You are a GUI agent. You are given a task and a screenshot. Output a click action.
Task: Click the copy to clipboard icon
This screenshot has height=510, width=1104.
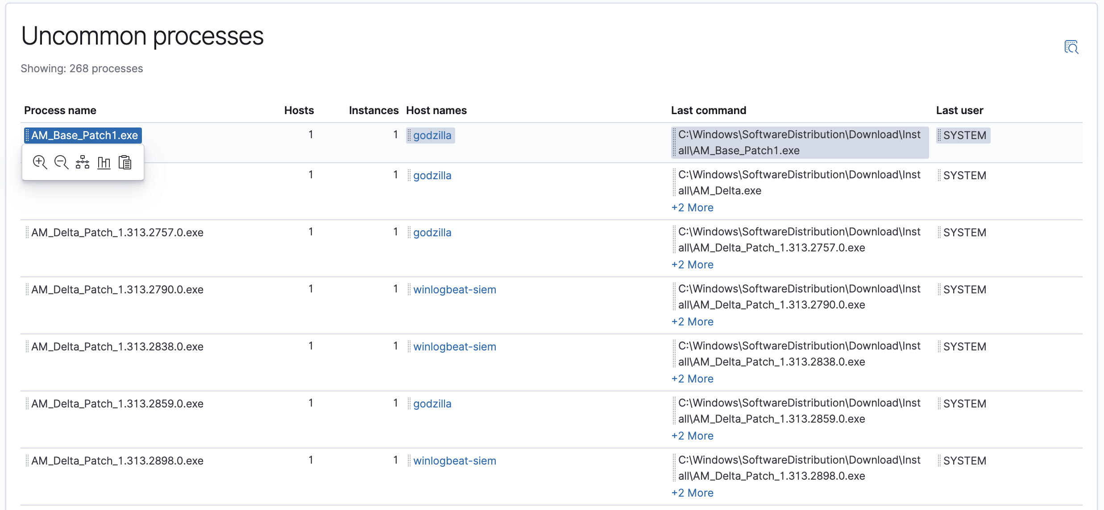click(x=125, y=162)
